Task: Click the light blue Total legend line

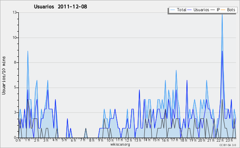Action: [172, 10]
